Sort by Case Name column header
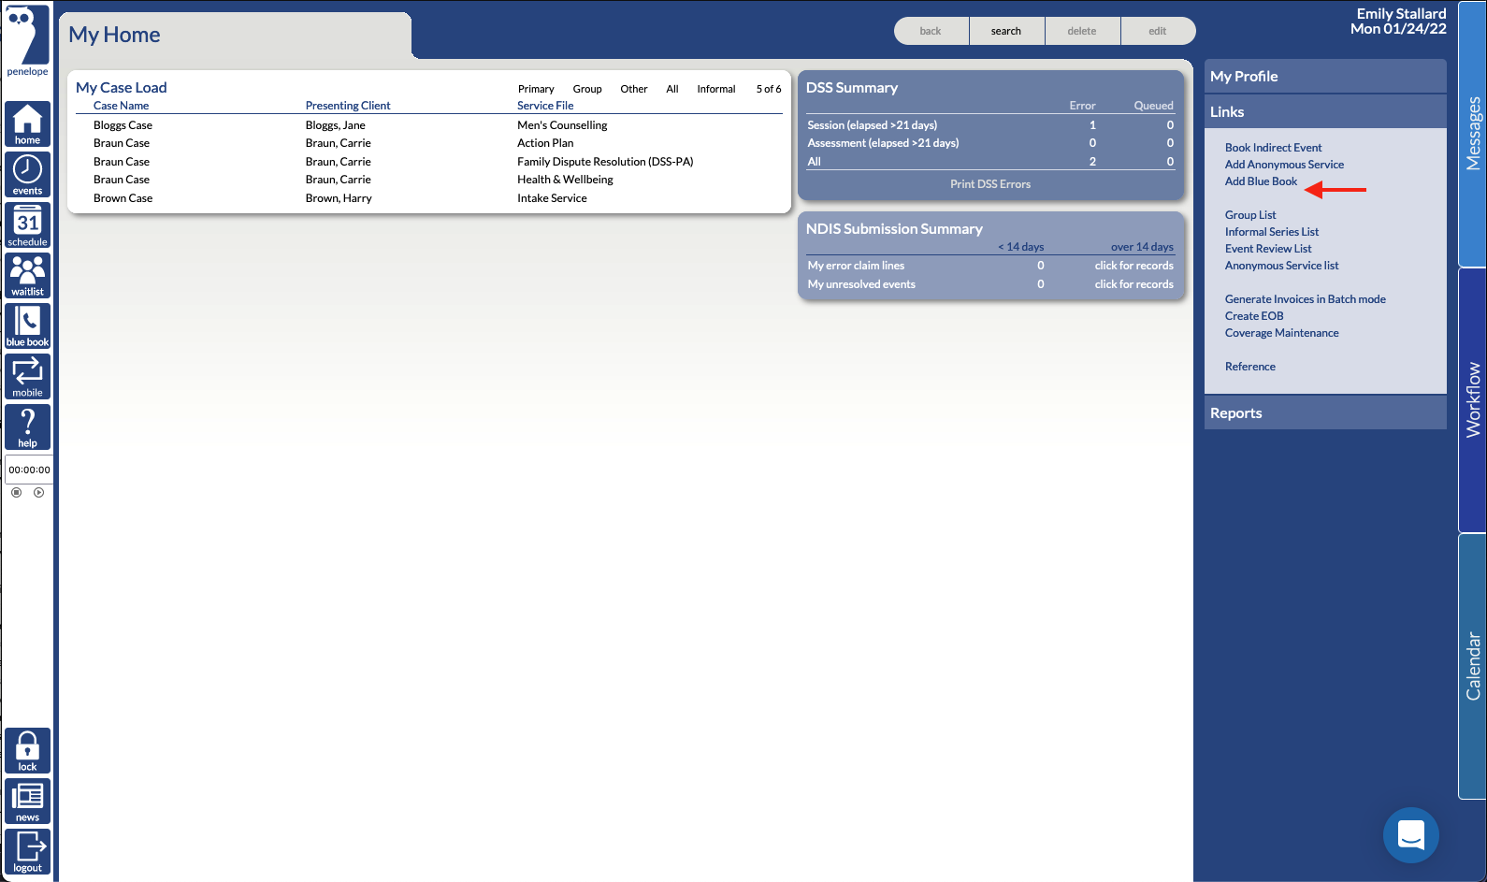1487x882 pixels. [121, 106]
